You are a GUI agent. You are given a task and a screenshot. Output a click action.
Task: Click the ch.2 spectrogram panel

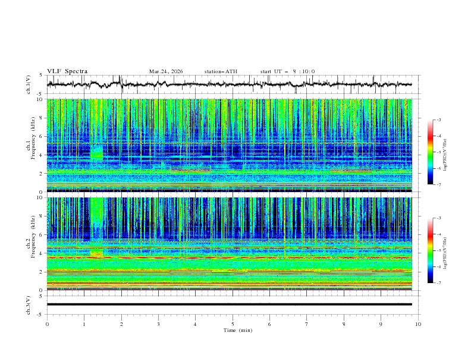(x=229, y=244)
